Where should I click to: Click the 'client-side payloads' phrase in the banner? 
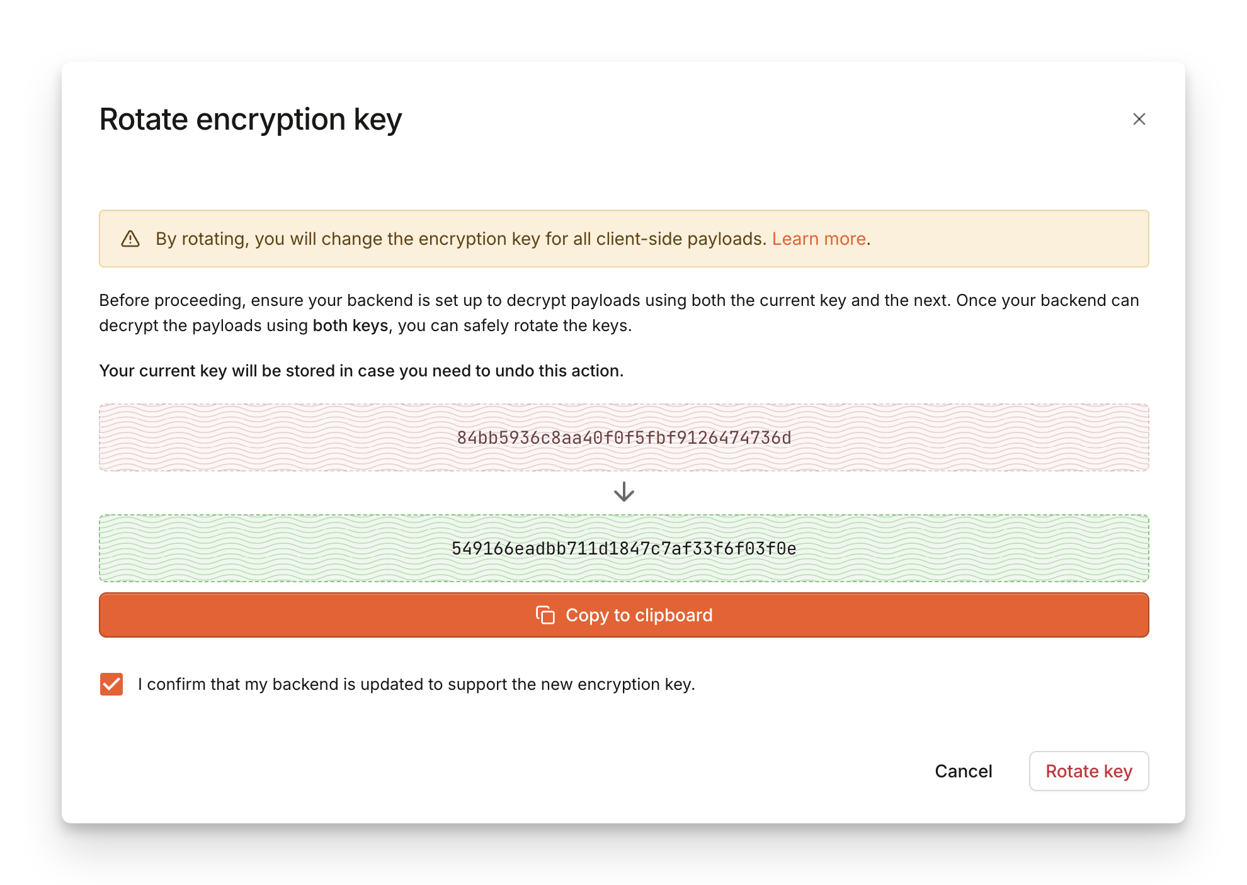coord(680,239)
